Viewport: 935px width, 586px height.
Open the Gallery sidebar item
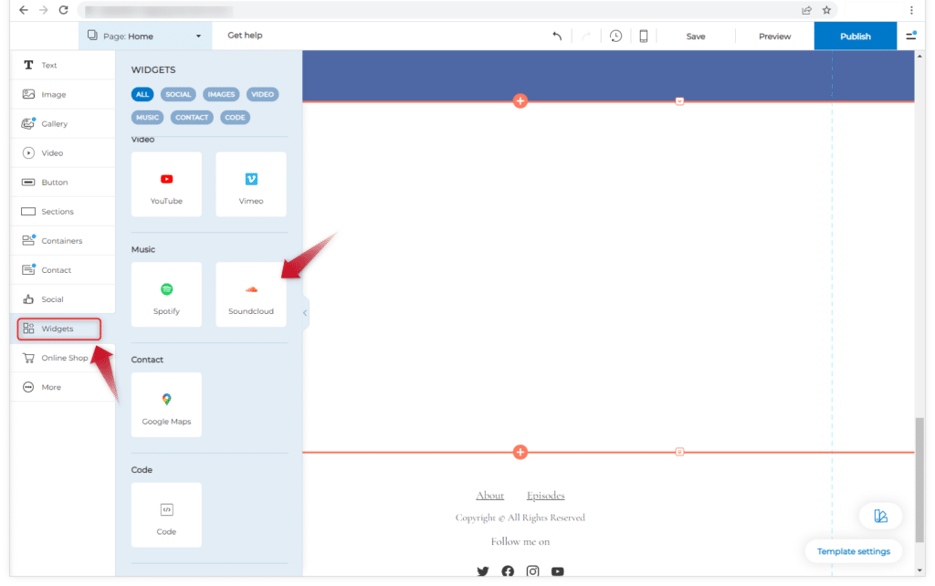(54, 124)
